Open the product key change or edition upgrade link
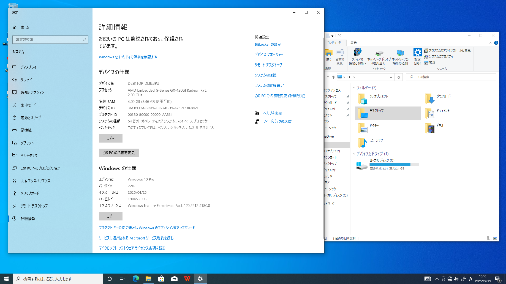Image resolution: width=506 pixels, height=284 pixels. point(147,228)
